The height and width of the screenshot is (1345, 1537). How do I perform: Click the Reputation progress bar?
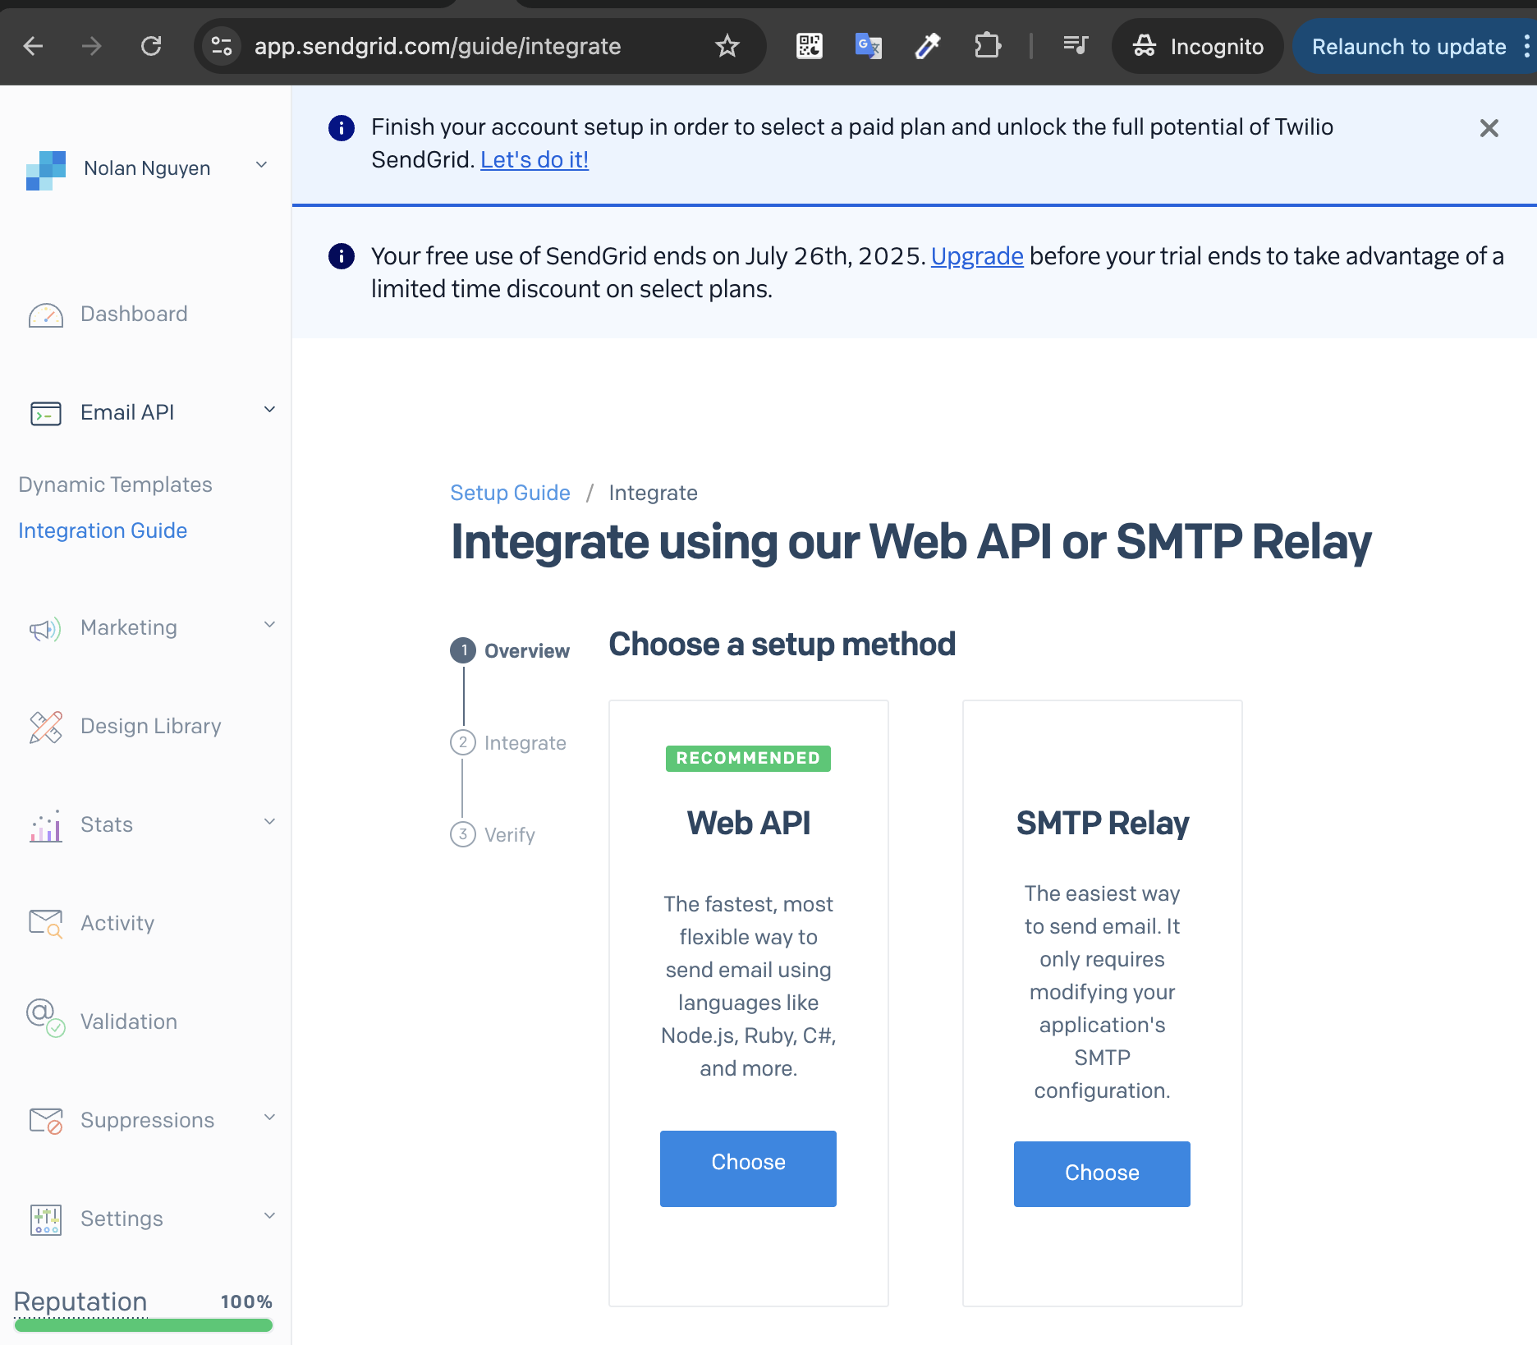pos(144,1324)
